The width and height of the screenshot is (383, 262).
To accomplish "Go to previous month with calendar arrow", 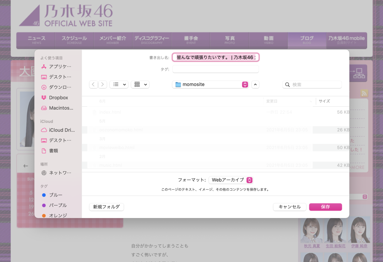I will pos(26,166).
